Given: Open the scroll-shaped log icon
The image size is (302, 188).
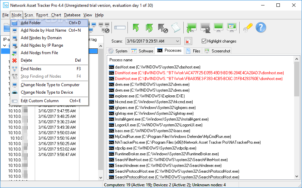Looking at the screenshot, I should click(176, 28).
